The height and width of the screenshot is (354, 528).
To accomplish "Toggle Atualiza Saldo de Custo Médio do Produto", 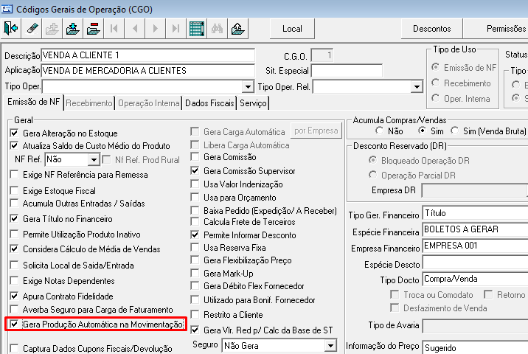I will click(14, 146).
